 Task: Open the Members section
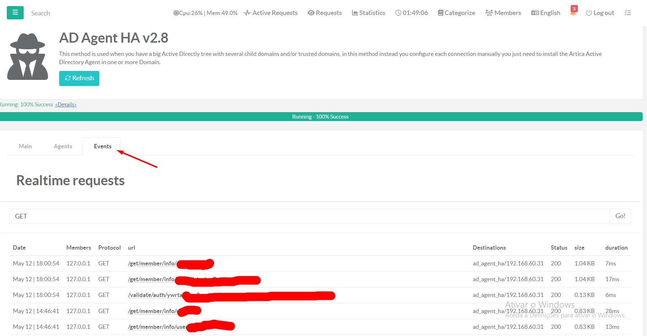[x=503, y=13]
